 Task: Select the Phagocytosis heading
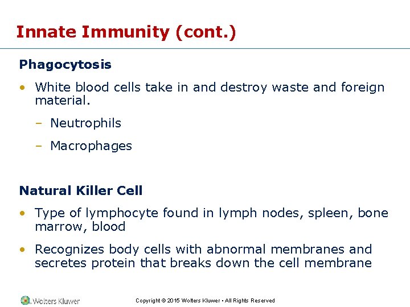65,65
